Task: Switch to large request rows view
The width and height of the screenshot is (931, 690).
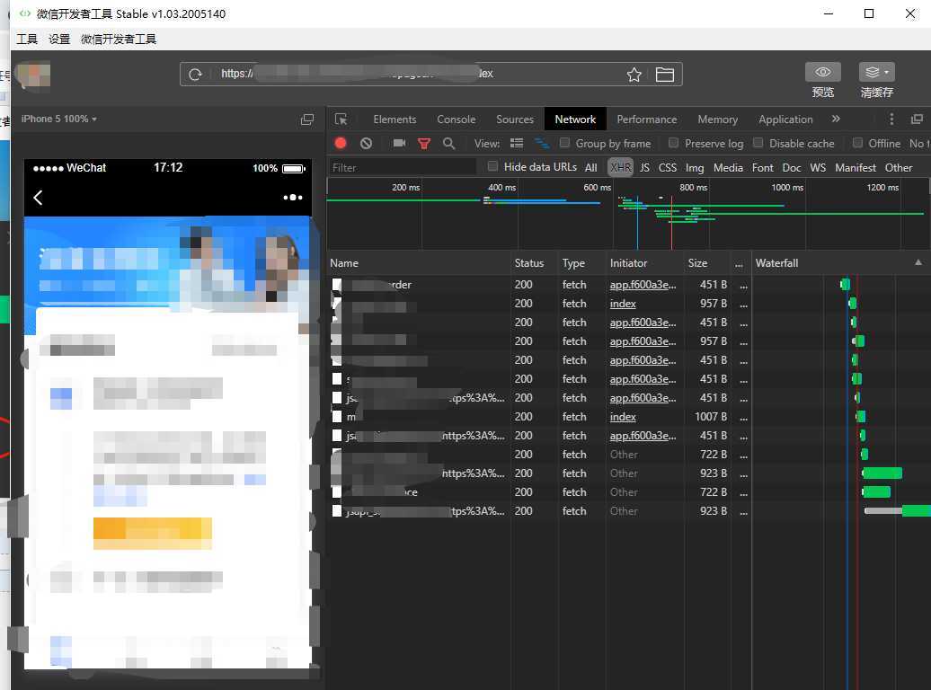Action: click(x=517, y=143)
